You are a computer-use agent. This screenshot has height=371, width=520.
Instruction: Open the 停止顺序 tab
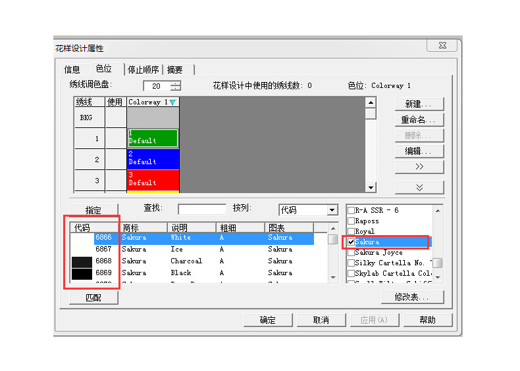coord(143,70)
